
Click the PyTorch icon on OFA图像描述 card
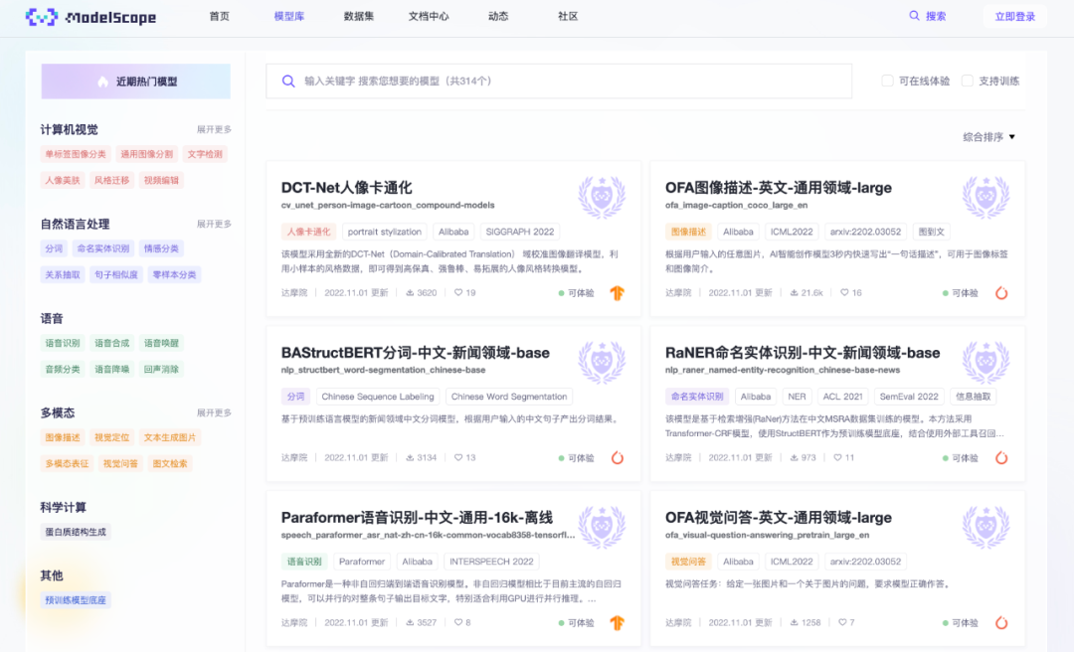pos(1001,292)
